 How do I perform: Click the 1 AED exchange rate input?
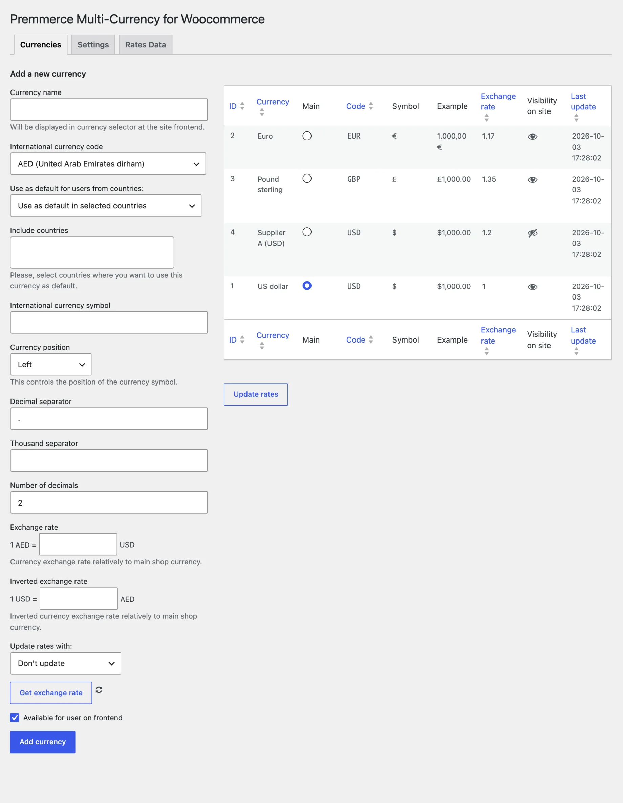[x=78, y=544]
